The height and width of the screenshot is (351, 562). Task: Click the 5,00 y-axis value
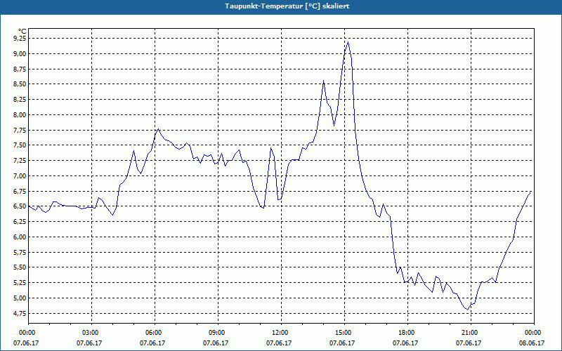pyautogui.click(x=20, y=298)
